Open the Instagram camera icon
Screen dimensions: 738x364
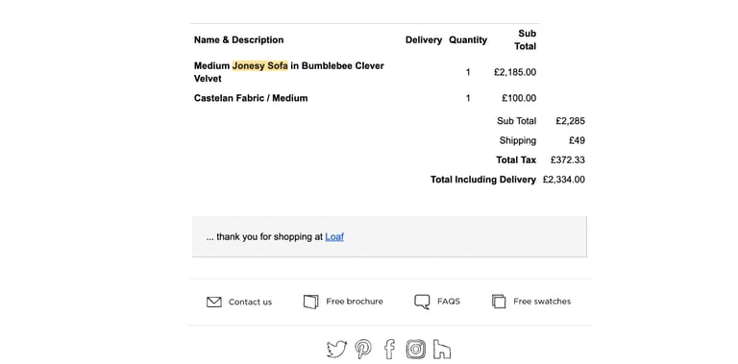tap(415, 349)
